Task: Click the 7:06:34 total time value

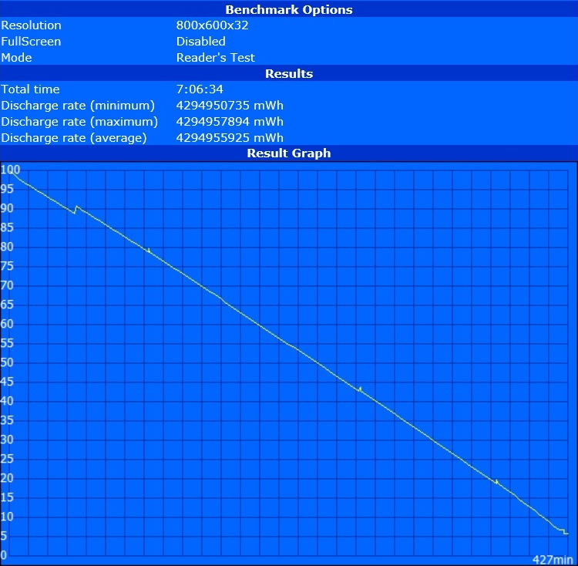Action: 200,89
